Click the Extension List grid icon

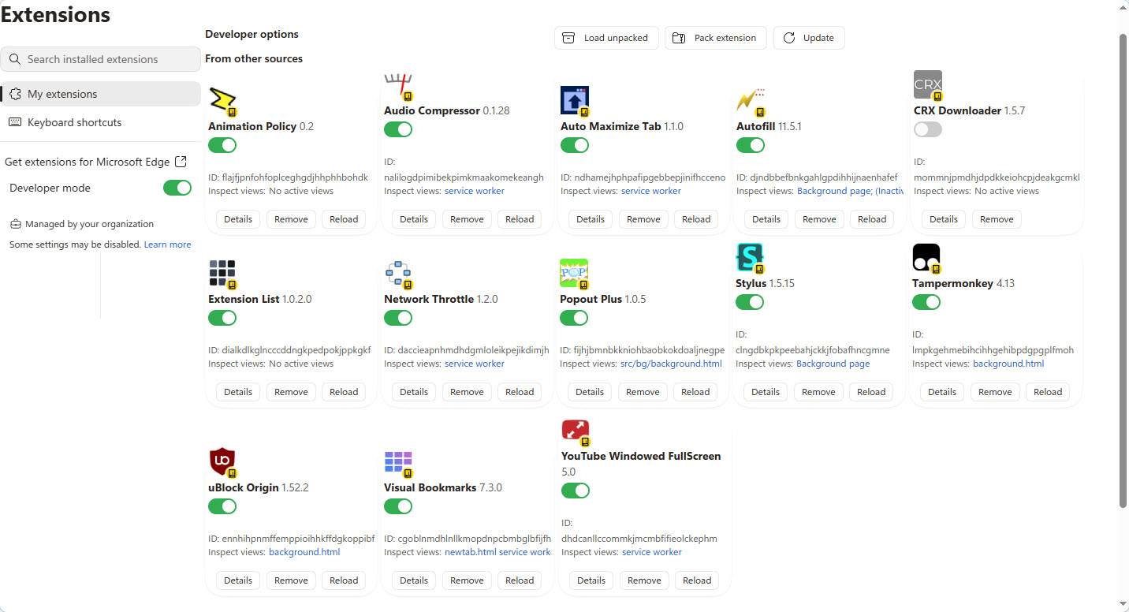pyautogui.click(x=222, y=273)
